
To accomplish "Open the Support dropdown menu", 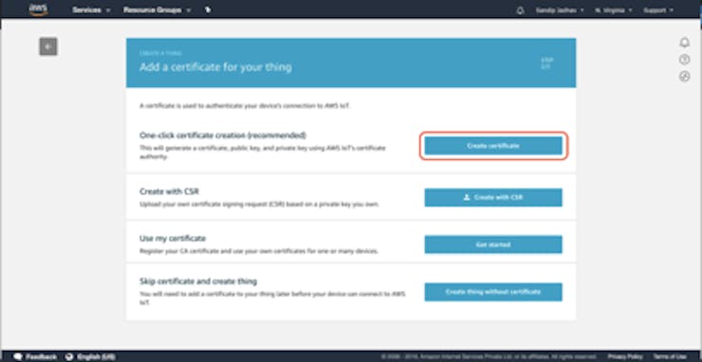I will point(658,10).
